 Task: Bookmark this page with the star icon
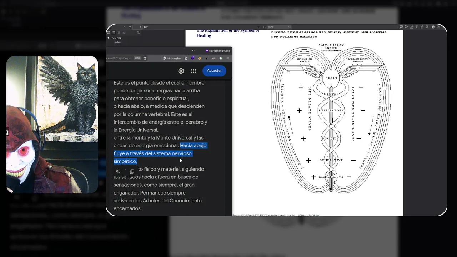click(x=145, y=58)
